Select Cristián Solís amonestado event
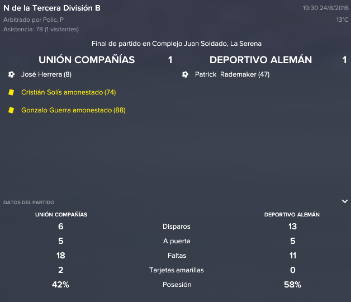 click(x=69, y=92)
